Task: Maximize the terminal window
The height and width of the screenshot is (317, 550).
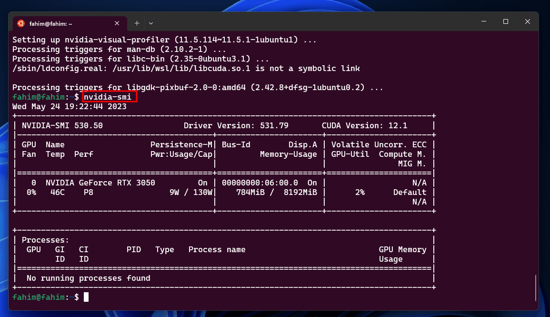Action: tap(505, 21)
